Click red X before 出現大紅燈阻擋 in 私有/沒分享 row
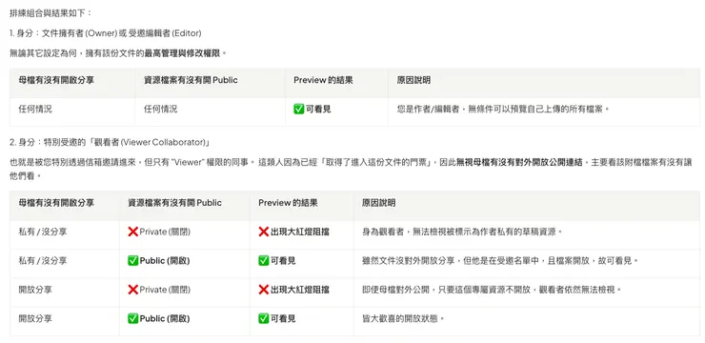The height and width of the screenshot is (343, 705). point(264,232)
